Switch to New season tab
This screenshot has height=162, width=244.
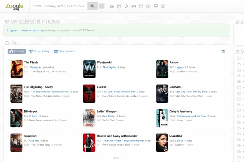click(64, 51)
